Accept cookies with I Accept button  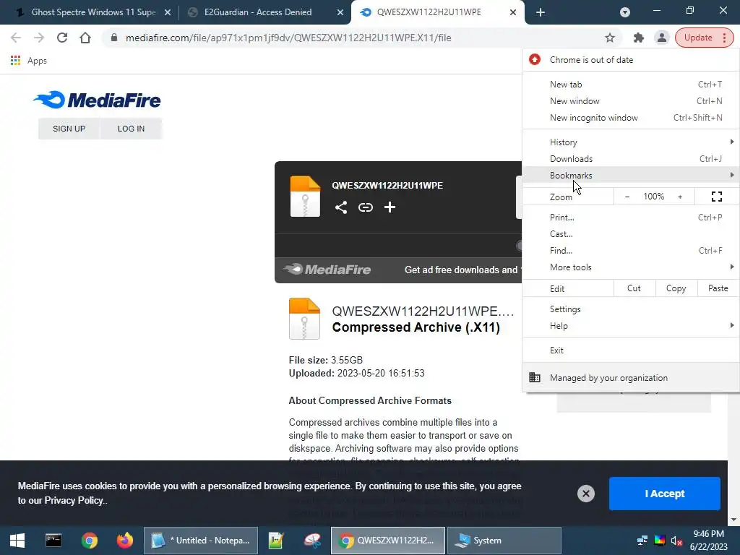click(x=665, y=493)
